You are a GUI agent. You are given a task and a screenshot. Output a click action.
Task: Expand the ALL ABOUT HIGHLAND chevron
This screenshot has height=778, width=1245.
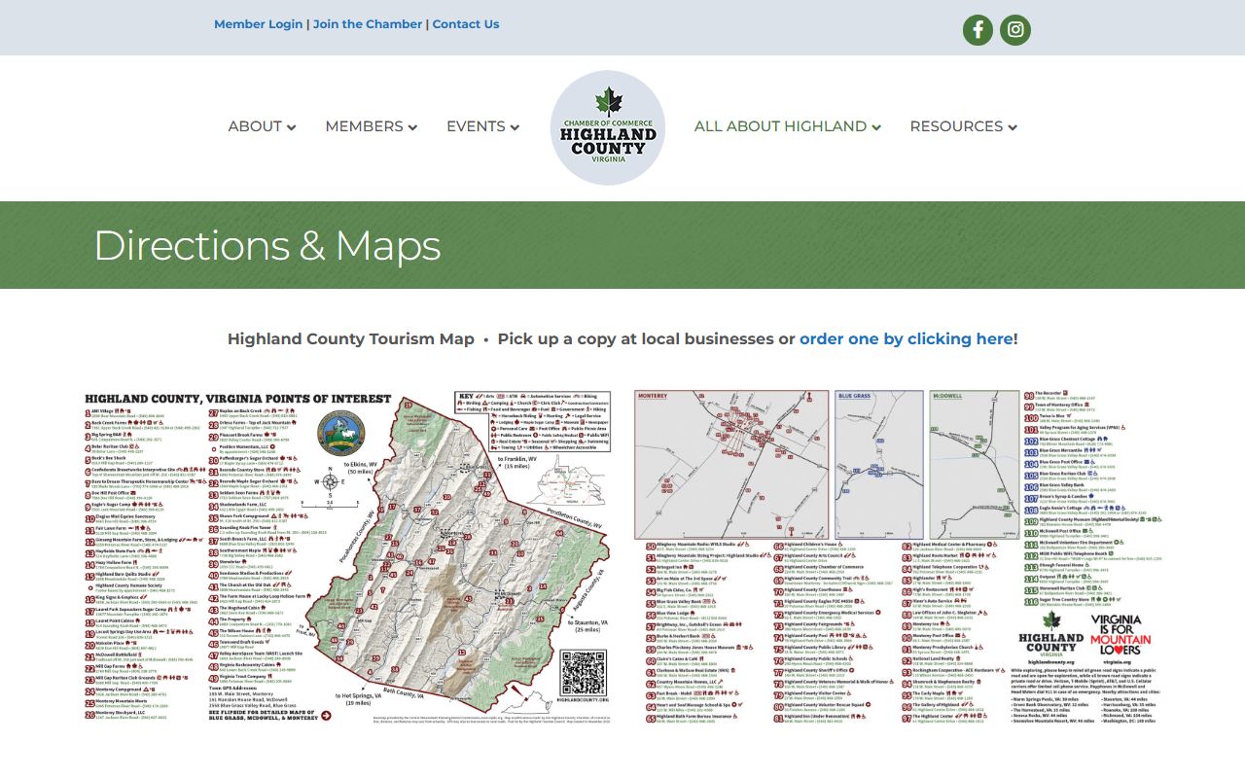[x=876, y=127]
